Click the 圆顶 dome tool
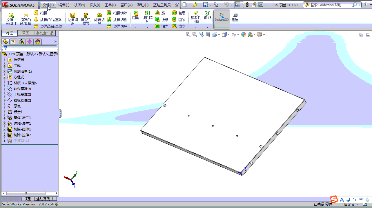The image size is (372, 208). click(x=179, y=20)
